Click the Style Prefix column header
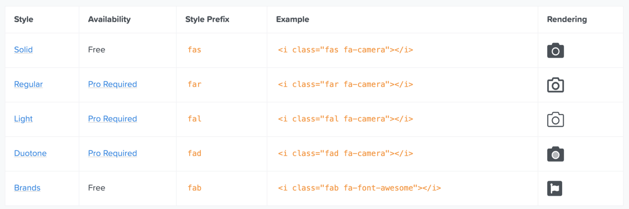The height and width of the screenshot is (209, 629). (x=207, y=19)
